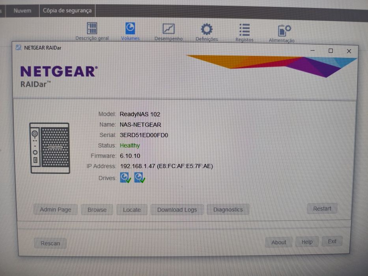The height and width of the screenshot is (276, 368).
Task: Open the Admin Page button
Action: [56, 209]
